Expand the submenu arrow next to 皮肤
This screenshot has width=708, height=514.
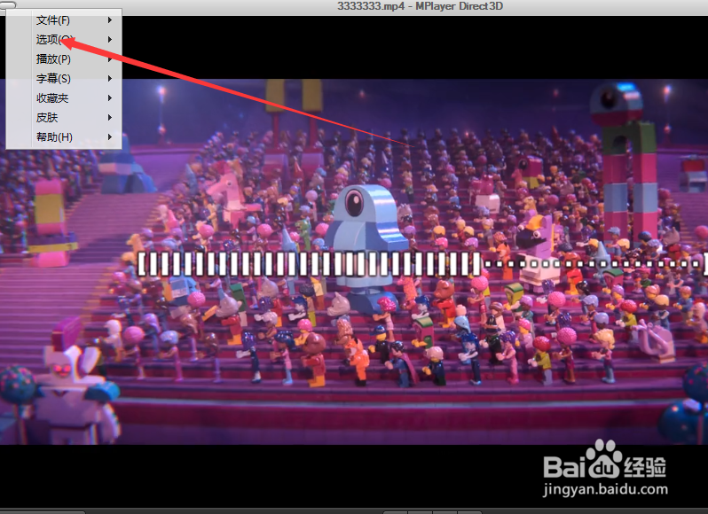(x=110, y=118)
